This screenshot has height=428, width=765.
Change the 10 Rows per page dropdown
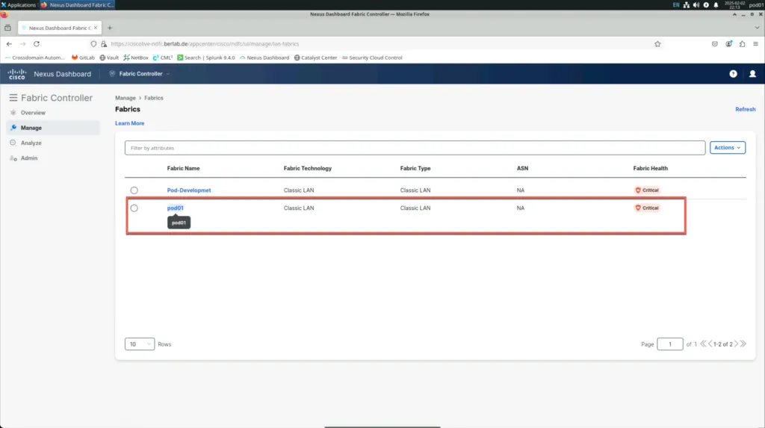click(140, 344)
